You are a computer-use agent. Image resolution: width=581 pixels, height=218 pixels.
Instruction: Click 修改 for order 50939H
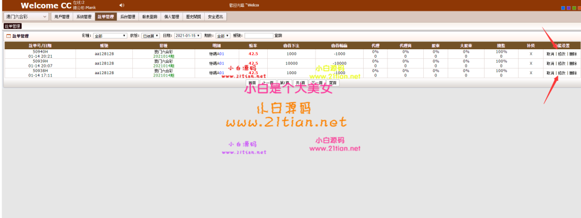562,63
